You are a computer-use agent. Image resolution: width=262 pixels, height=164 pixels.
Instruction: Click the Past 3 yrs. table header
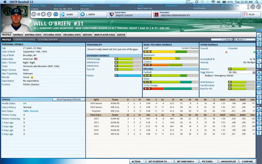pos(96,115)
